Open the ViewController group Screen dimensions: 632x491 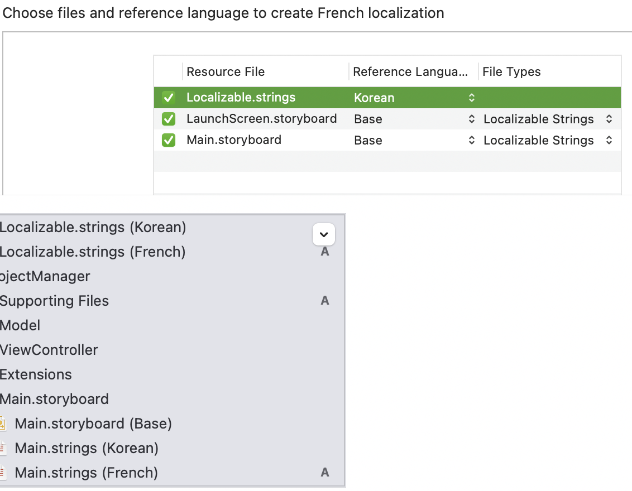[x=49, y=350]
